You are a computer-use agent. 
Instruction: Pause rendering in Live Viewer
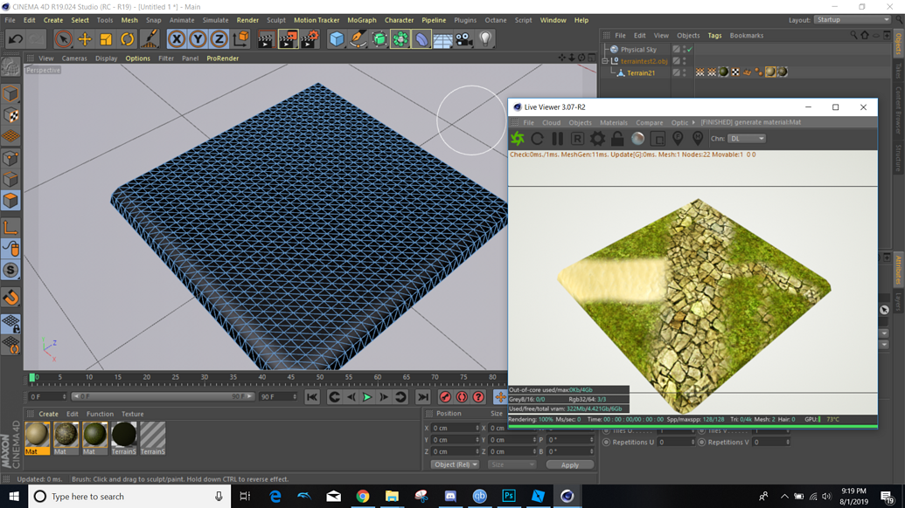pos(557,138)
